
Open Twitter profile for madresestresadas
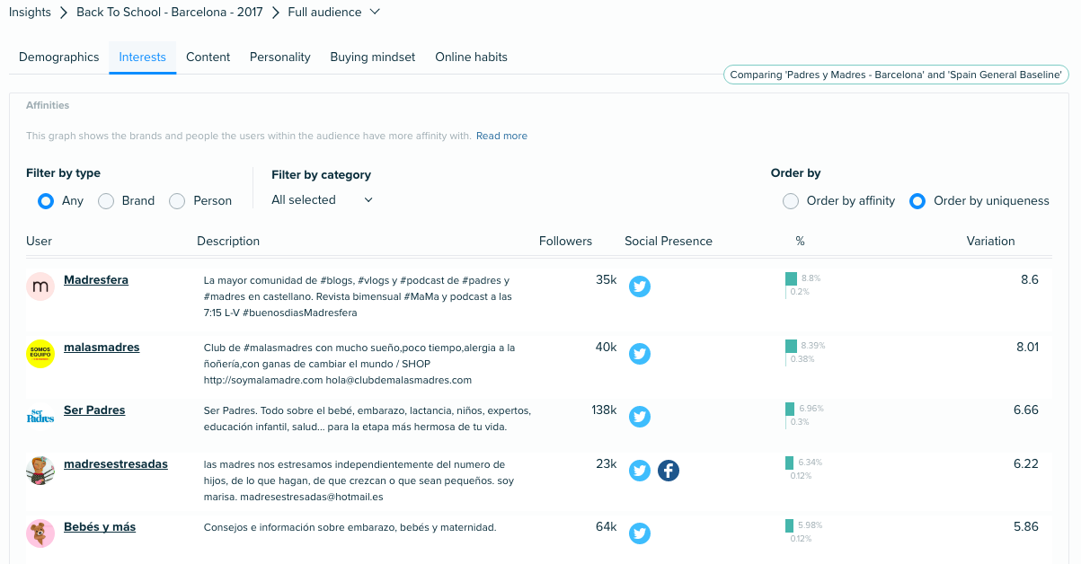coord(640,471)
